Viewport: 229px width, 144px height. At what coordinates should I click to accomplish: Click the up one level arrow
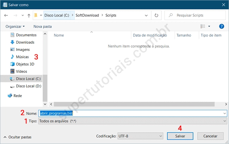(x=29, y=16)
